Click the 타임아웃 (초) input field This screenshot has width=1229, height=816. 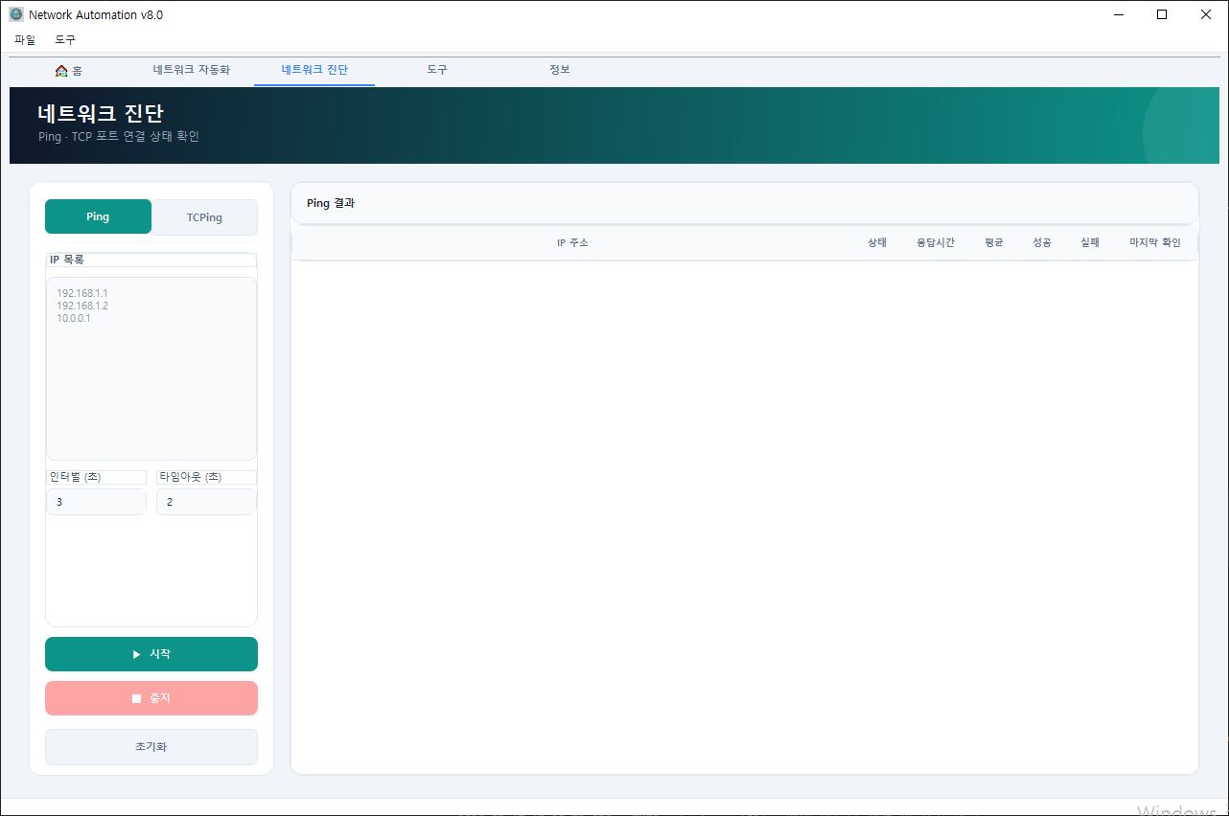pos(206,502)
